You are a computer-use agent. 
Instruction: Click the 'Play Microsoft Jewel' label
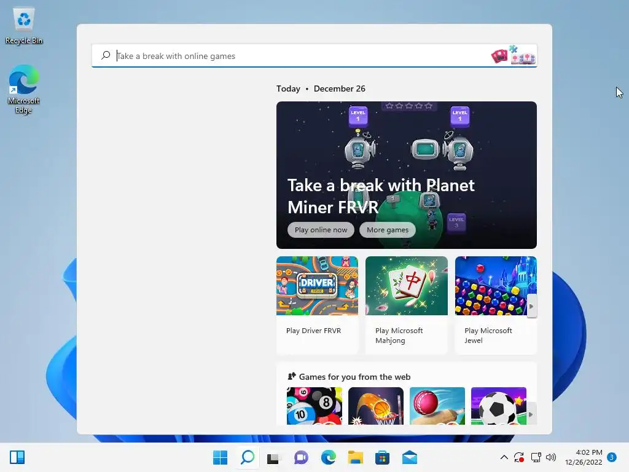point(488,336)
